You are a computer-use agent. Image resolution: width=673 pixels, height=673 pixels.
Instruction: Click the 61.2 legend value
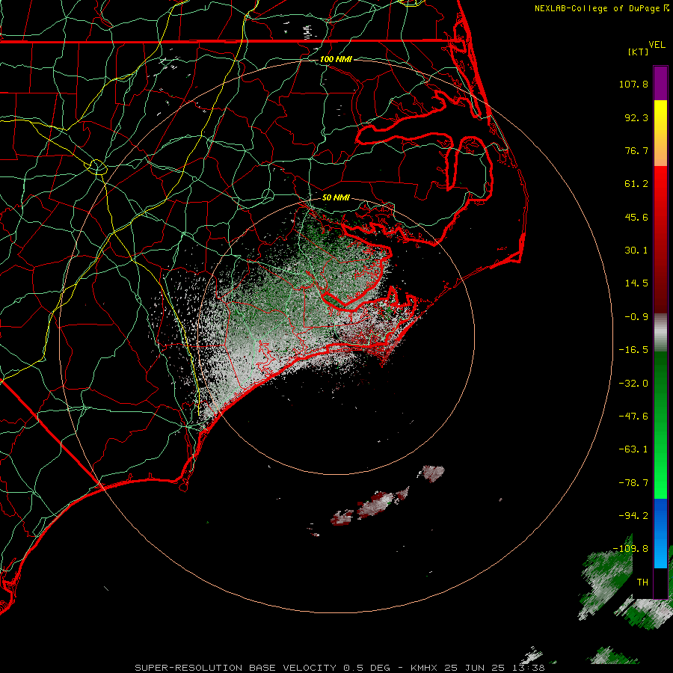(636, 184)
